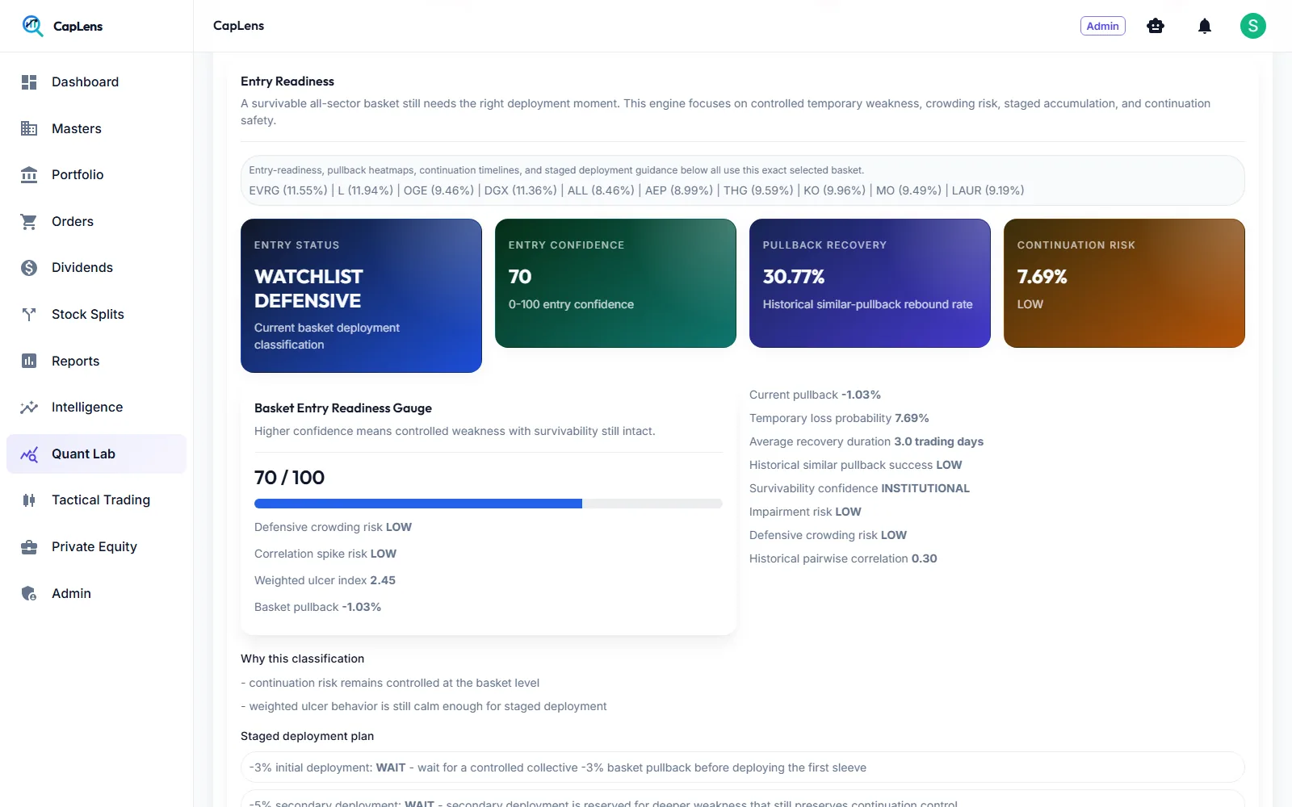
Task: Click the 'Why this classification' heading
Action: pyautogui.click(x=302, y=659)
